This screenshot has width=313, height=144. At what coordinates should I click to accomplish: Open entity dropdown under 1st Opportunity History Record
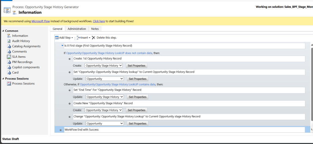pos(104,65)
